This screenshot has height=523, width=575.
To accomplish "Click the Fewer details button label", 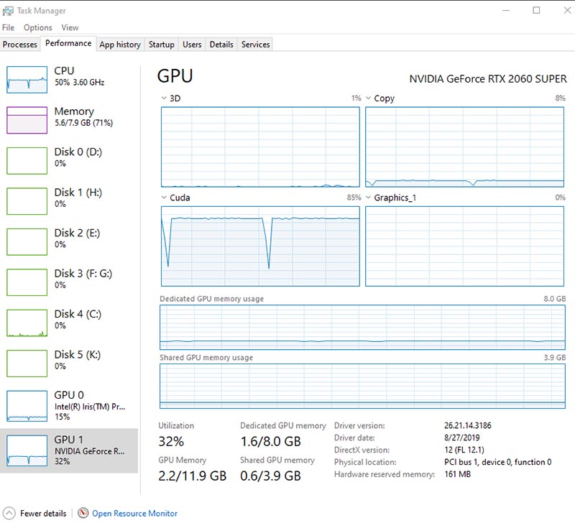I will point(43,513).
